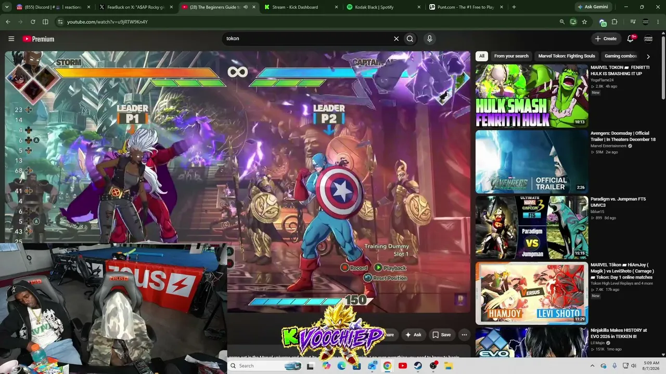Open 'Ninjakilla Makes HISTORY at EVO 2026' title
This screenshot has width=666, height=374.
tap(619, 333)
